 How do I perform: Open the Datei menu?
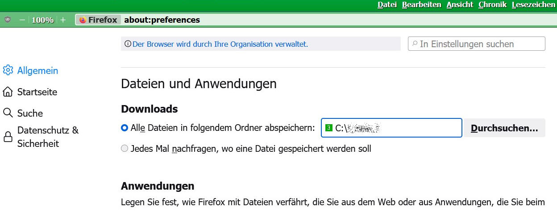click(387, 5)
